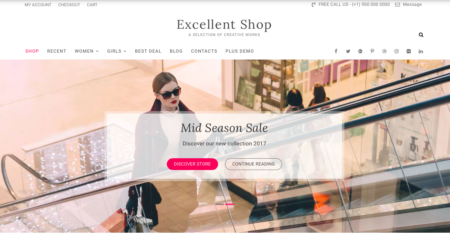Select the pink active slider indicator
450x241 pixels.
229,204
